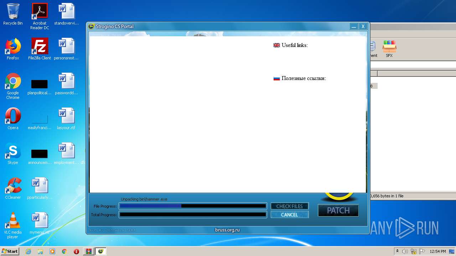Viewport: 456px width, 256px height.
Task: Click the Russian flag beside Полезные ссылки
Action: 276,78
